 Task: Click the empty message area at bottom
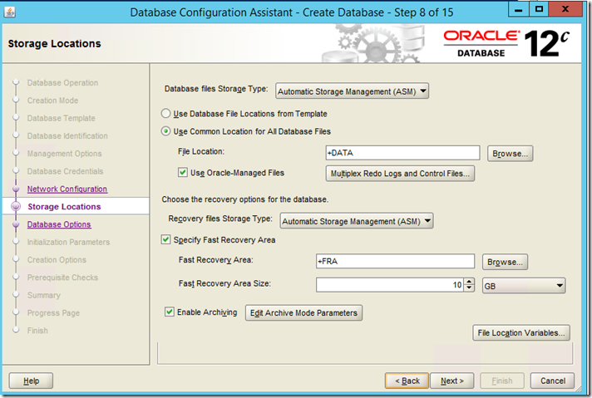click(365, 353)
